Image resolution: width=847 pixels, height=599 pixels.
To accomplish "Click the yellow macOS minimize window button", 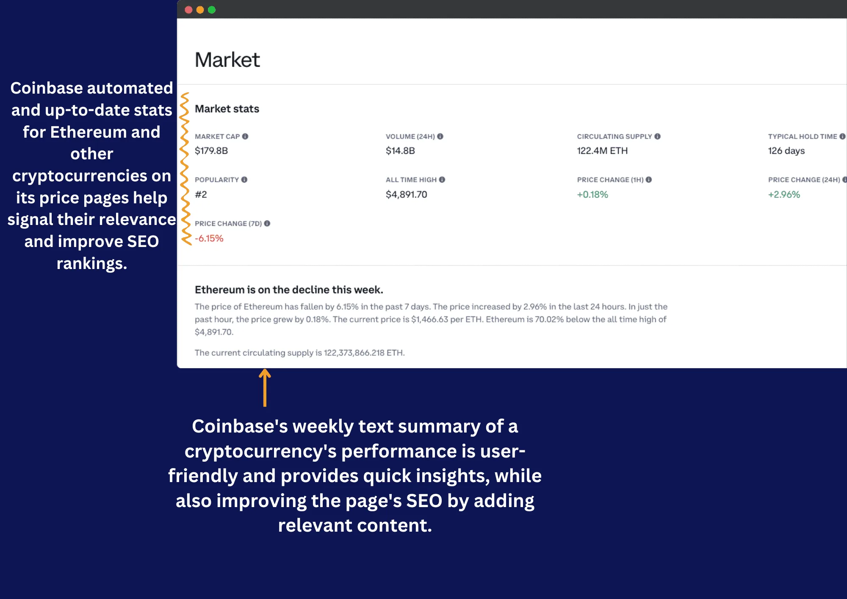I will point(199,9).
